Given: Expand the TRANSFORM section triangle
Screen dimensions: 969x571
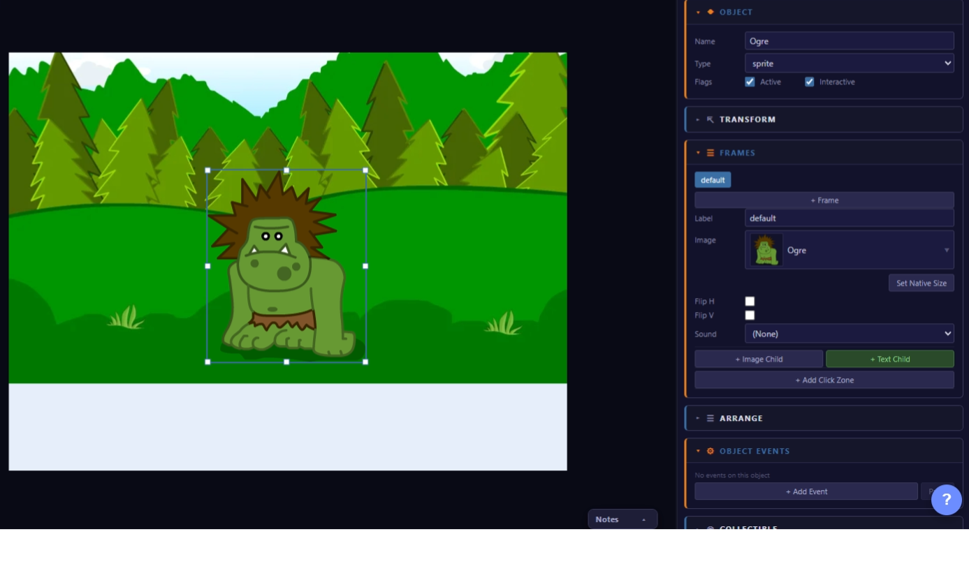Looking at the screenshot, I should pos(698,119).
